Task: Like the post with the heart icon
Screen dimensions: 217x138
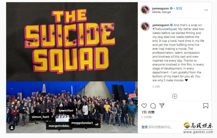Action: pos(144,106)
